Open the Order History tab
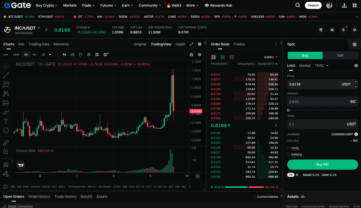 [x=39, y=197]
